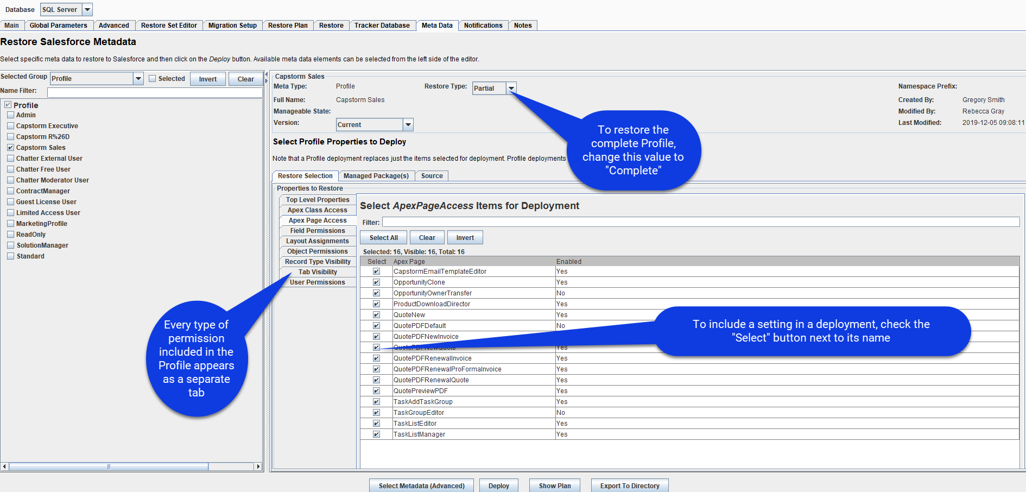This screenshot has width=1026, height=492.
Task: Open the Advanced tab
Action: click(x=114, y=26)
